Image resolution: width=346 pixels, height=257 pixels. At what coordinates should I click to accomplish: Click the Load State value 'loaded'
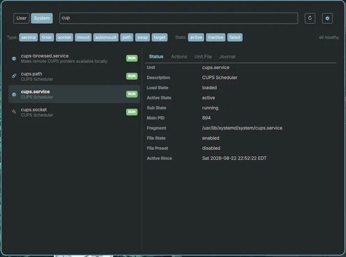pos(210,88)
